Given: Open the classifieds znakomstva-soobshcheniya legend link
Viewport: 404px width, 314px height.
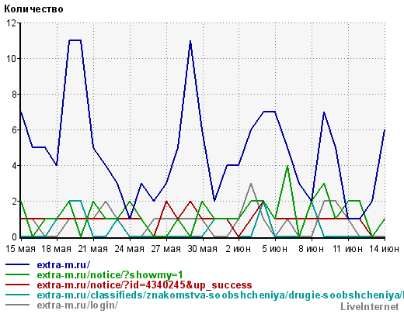Looking at the screenshot, I should pyautogui.click(x=221, y=295).
